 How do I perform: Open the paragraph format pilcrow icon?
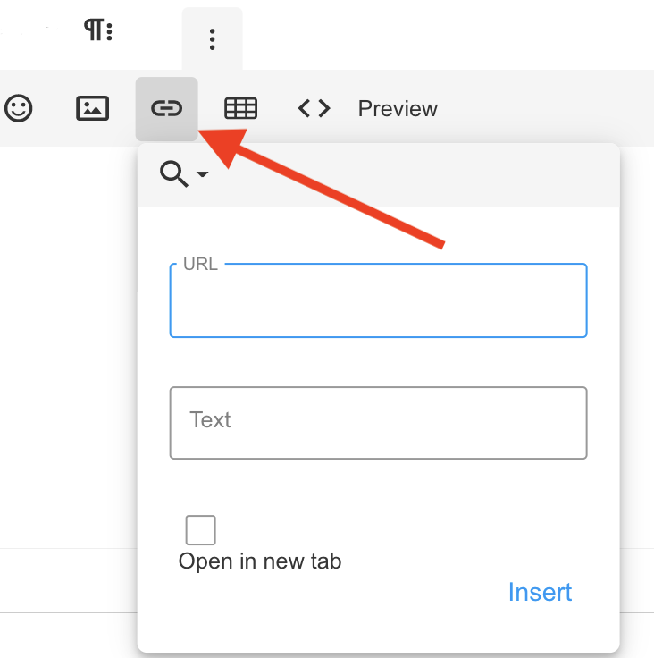click(x=97, y=31)
